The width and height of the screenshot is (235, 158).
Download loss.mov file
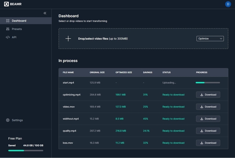pyautogui.click(x=208, y=143)
